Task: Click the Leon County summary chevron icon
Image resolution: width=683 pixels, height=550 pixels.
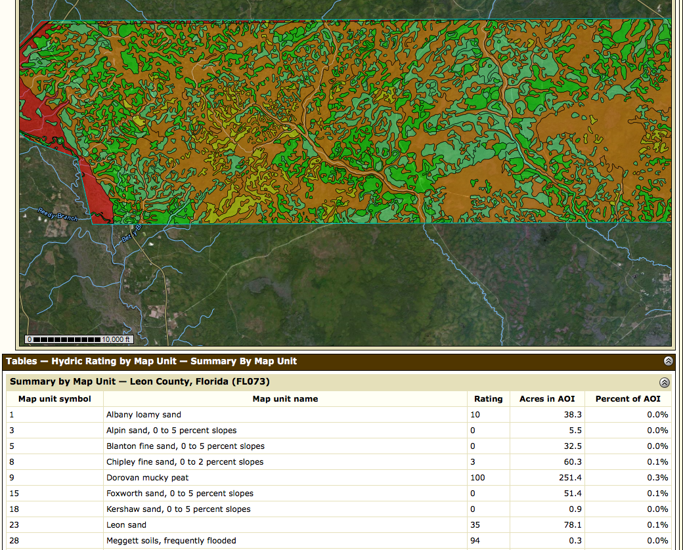Action: click(665, 382)
